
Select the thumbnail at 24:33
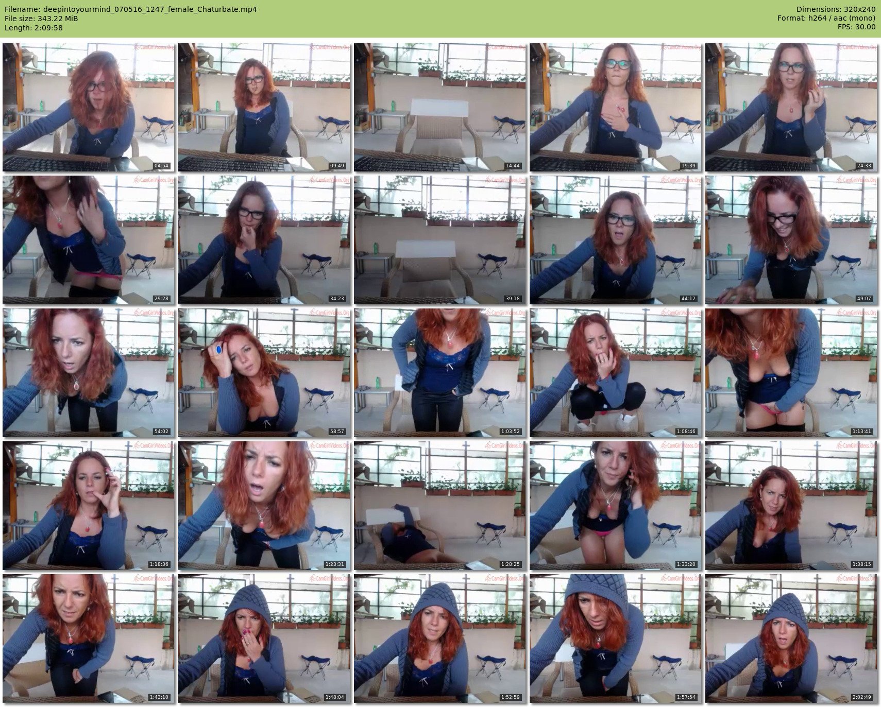[791, 107]
